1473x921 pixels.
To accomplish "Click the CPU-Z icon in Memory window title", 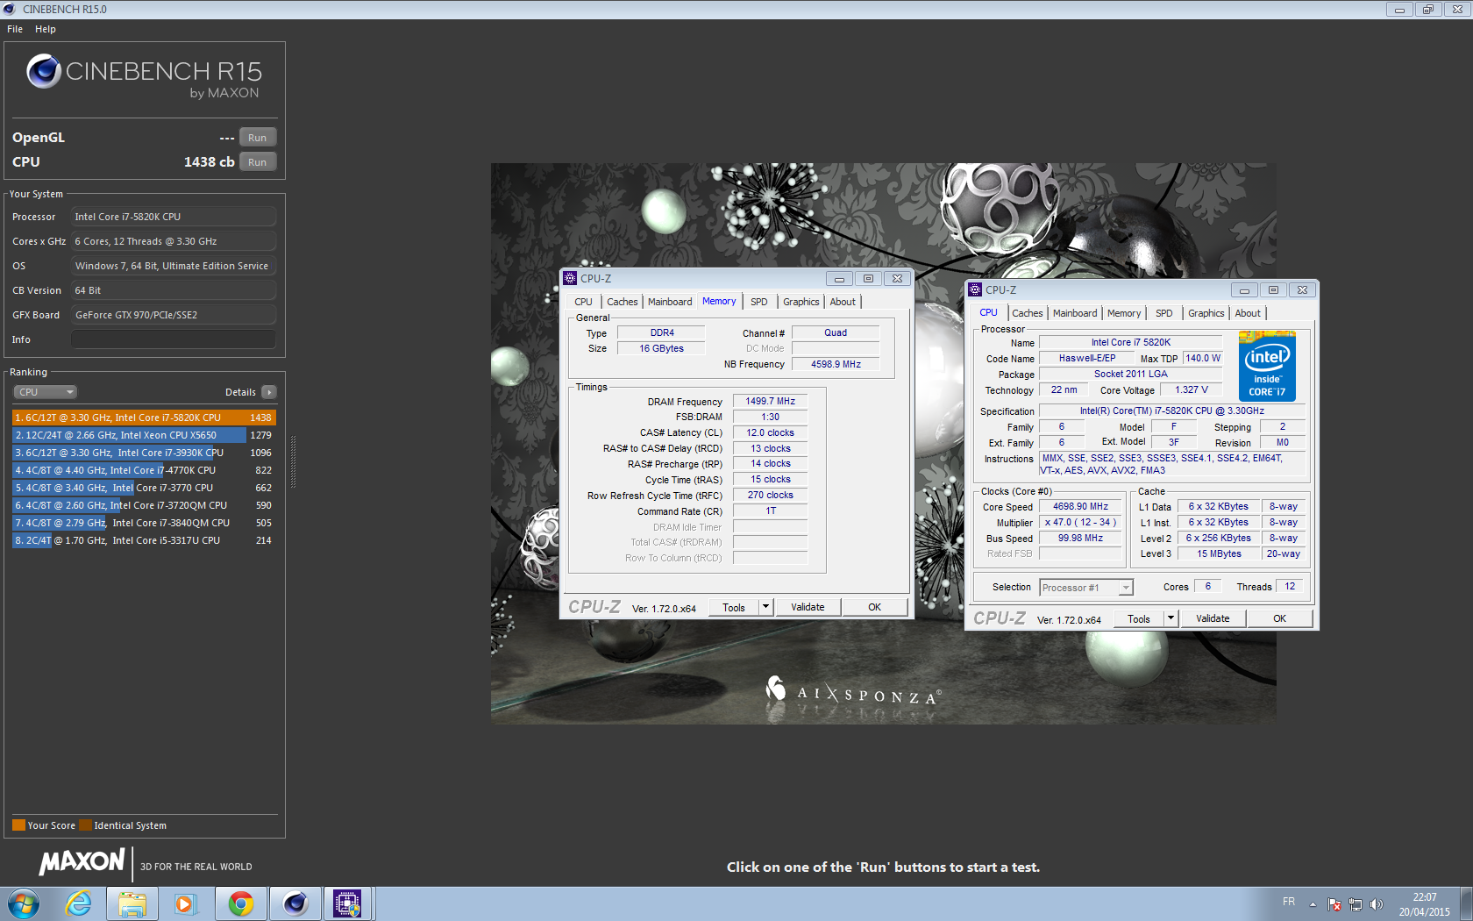I will click(570, 279).
